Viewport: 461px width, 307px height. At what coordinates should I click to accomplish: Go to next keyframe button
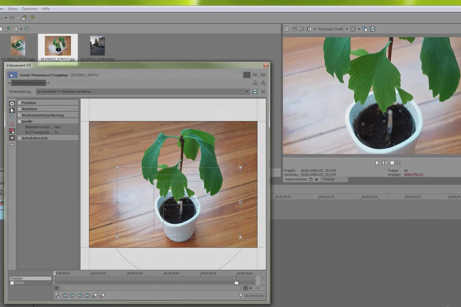pyautogui.click(x=80, y=295)
